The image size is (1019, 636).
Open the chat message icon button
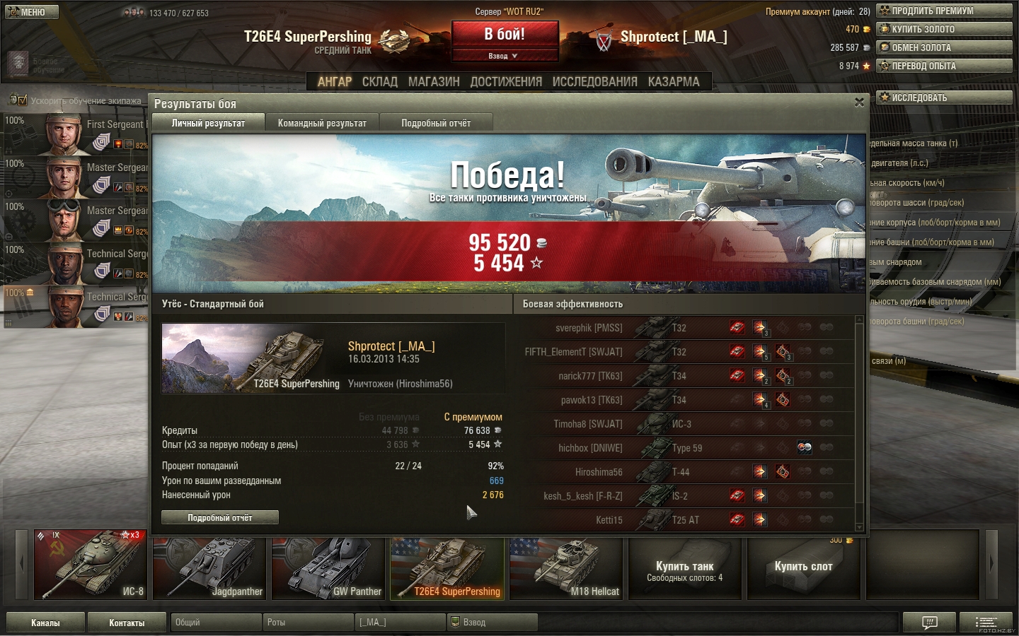(930, 623)
